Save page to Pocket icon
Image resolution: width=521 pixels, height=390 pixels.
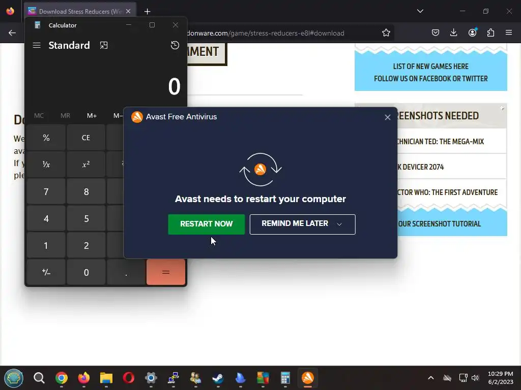[x=436, y=33]
